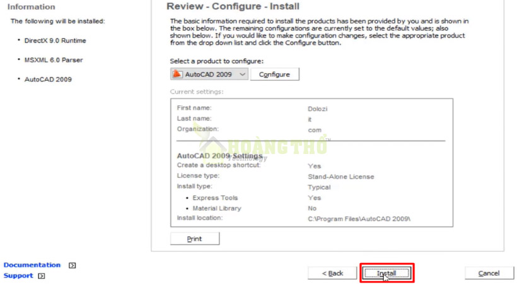This screenshot has width=517, height=284.
Task: Click the Express Tools setting row
Action: [x=215, y=198]
